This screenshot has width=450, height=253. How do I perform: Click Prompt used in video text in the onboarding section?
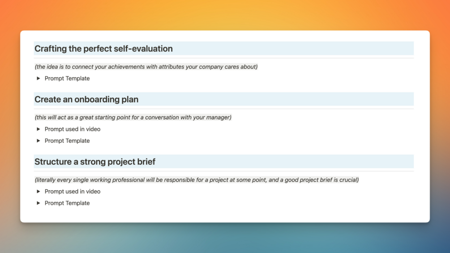(x=73, y=129)
